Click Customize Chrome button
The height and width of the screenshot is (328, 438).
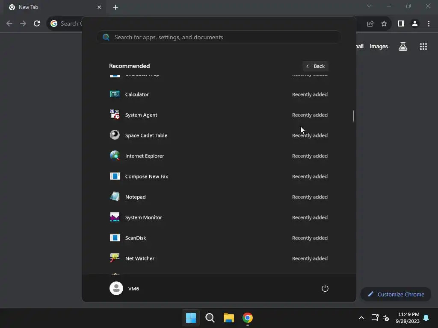[396, 294]
